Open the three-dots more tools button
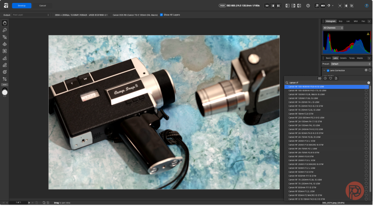 [4, 84]
